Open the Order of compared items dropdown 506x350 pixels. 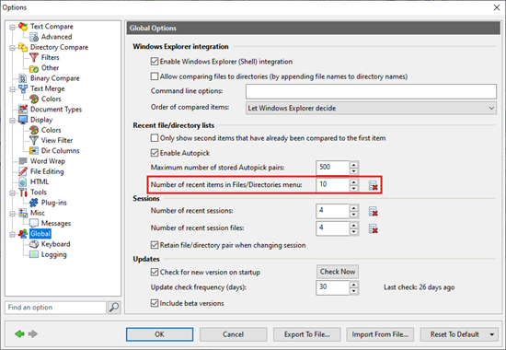tap(371, 108)
